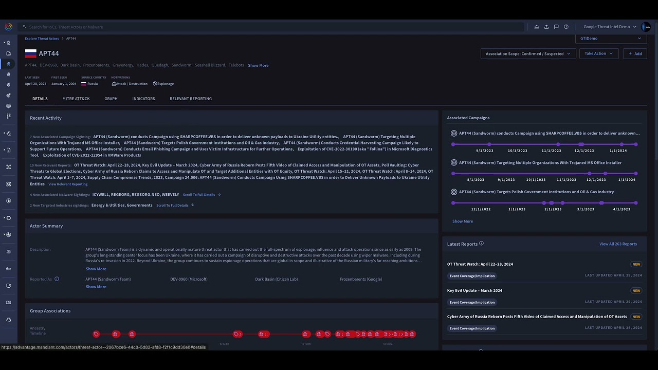The height and width of the screenshot is (370, 658).
Task: Open the book icon in the left sidebar
Action: pos(8,302)
